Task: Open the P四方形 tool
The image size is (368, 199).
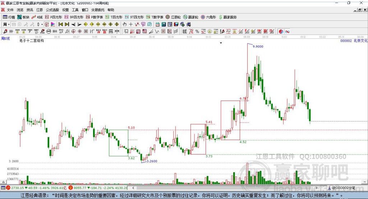Action: (54, 17)
